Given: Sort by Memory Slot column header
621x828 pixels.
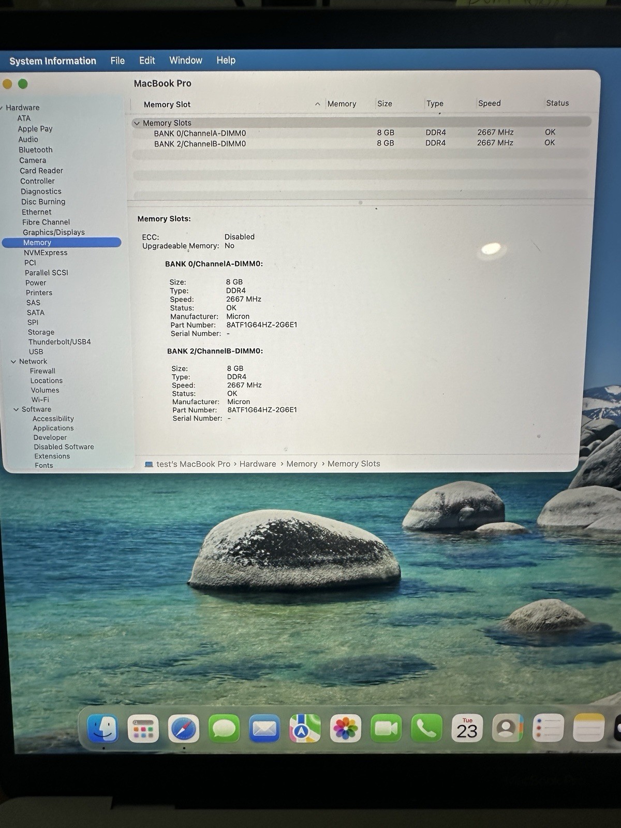Looking at the screenshot, I should point(167,105).
